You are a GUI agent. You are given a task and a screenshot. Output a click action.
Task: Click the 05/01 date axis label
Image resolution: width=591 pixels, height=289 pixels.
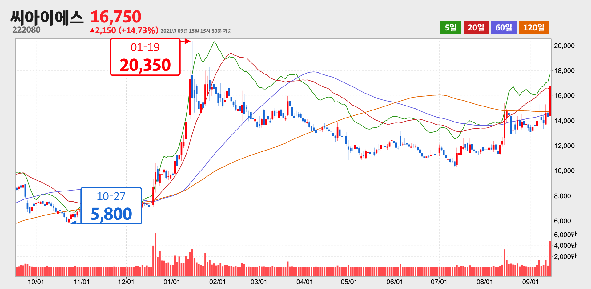(x=349, y=282)
